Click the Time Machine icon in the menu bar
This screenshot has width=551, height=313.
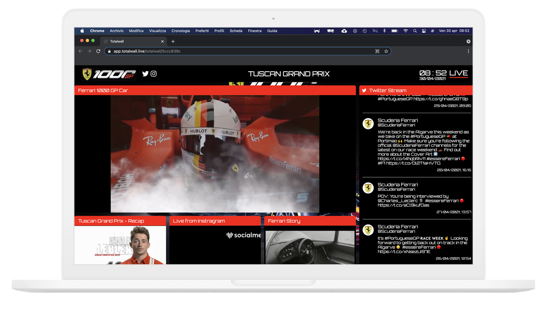pyautogui.click(x=364, y=31)
